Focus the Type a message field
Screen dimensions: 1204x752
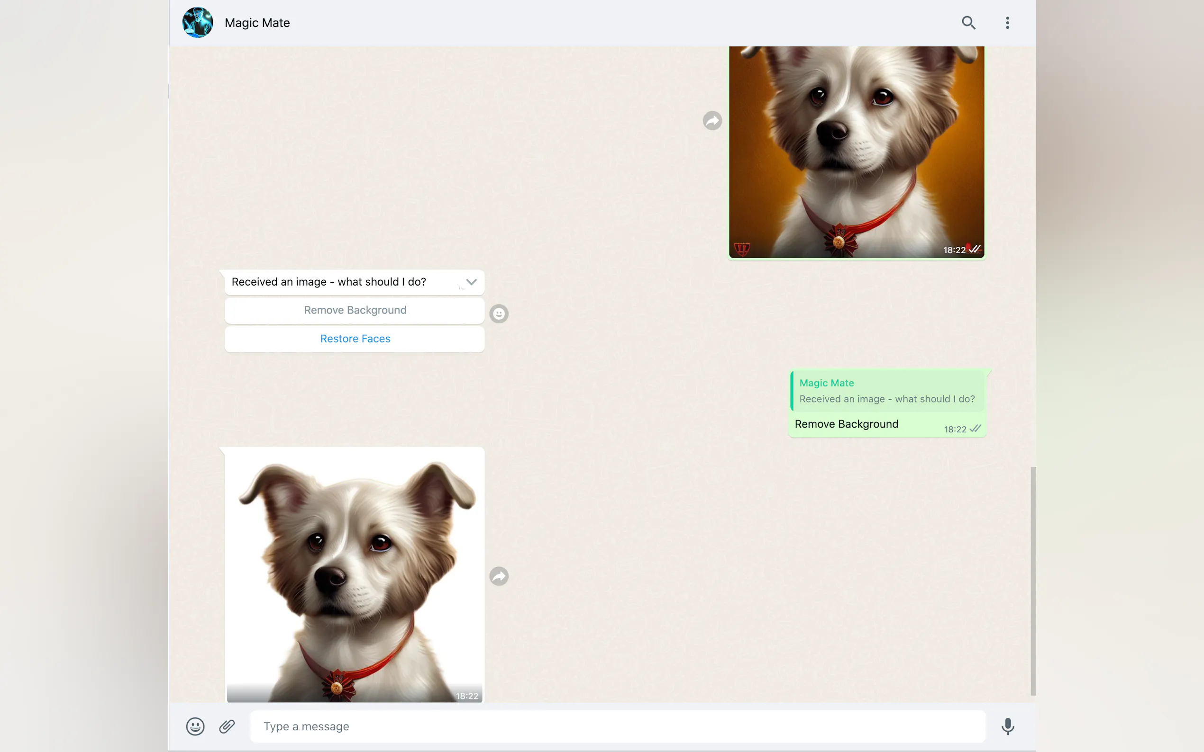pyautogui.click(x=617, y=726)
